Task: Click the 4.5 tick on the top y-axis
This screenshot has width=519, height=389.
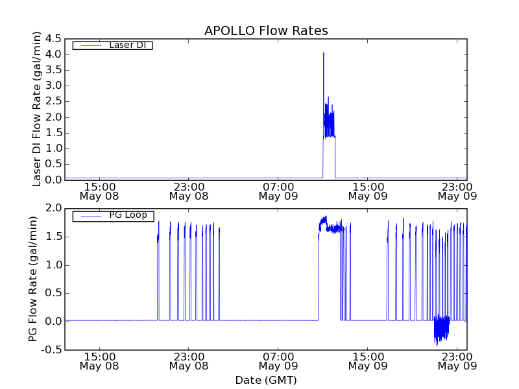Action: click(x=53, y=39)
